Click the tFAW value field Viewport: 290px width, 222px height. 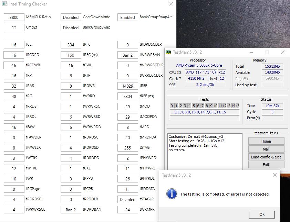(x=14, y=127)
